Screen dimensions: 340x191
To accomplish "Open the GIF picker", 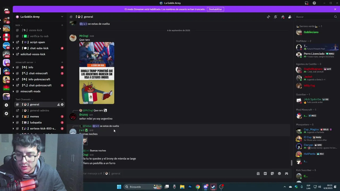I will click(265, 173).
